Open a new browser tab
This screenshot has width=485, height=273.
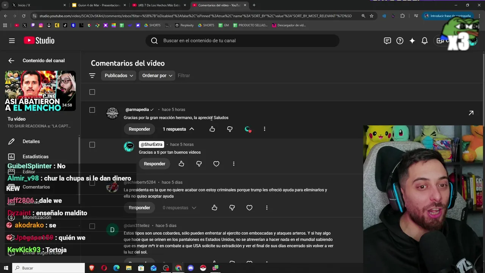(x=254, y=5)
